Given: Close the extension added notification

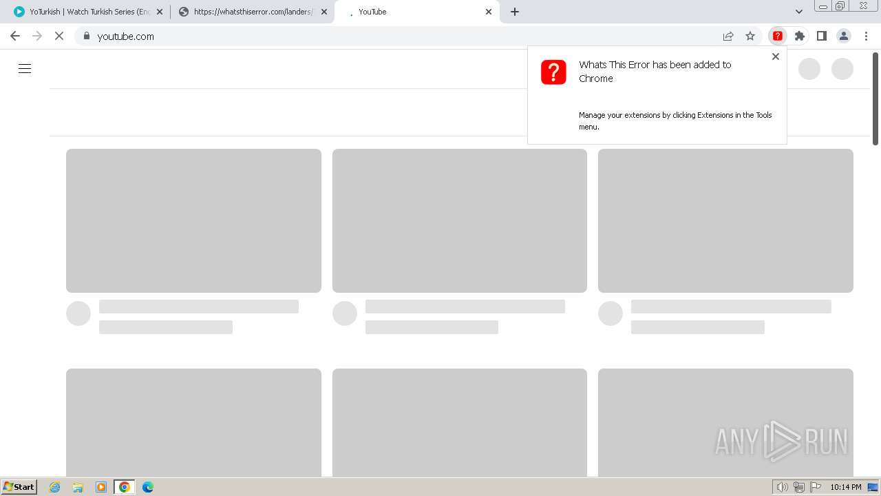Looking at the screenshot, I should 776,56.
